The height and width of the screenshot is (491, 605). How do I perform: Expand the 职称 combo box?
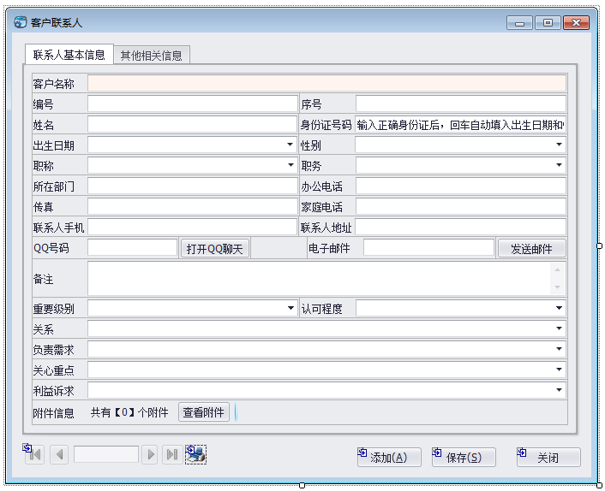pos(291,165)
